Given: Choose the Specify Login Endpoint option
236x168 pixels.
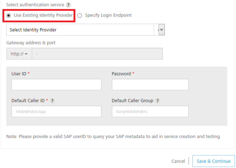Looking at the screenshot, I should [x=80, y=15].
